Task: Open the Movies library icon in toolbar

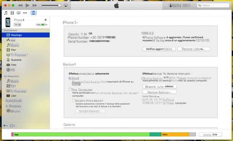Action: pyautogui.click(x=12, y=13)
